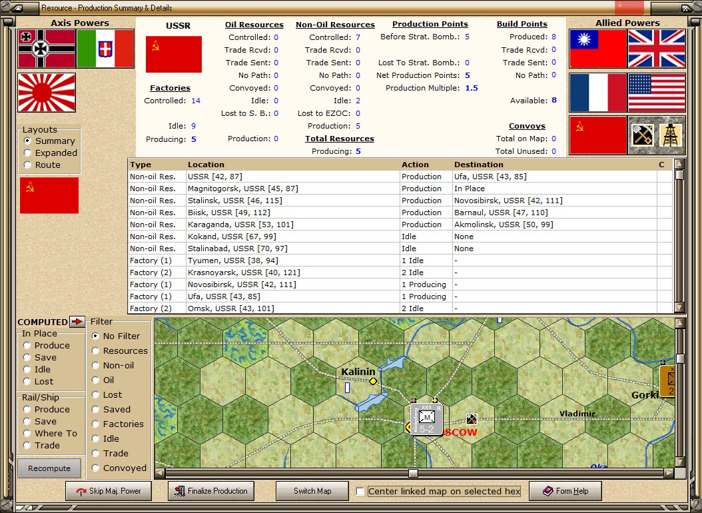Select In Place Save option

27,357
